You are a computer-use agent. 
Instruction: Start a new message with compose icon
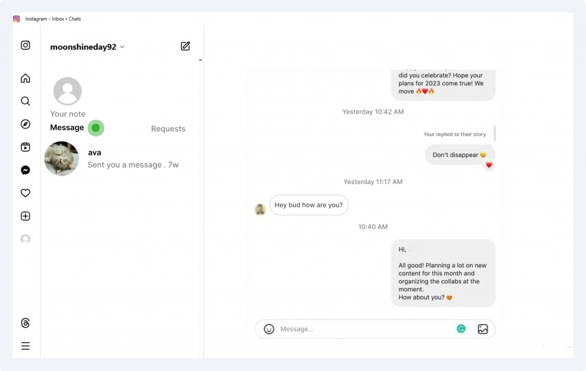(x=185, y=46)
